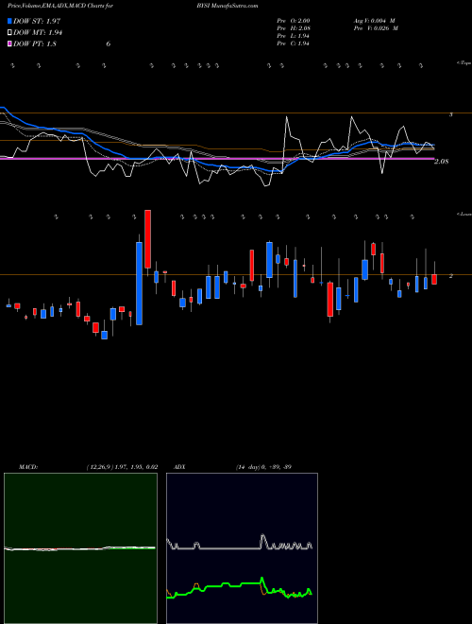The width and height of the screenshot is (472, 624).
Task: Click the '<Tops' marker label
Action: click(464, 63)
